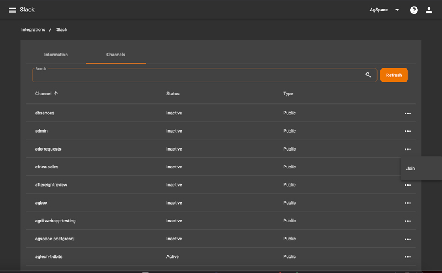Open the help question mark icon
Image resolution: width=442 pixels, height=273 pixels.
point(414,10)
